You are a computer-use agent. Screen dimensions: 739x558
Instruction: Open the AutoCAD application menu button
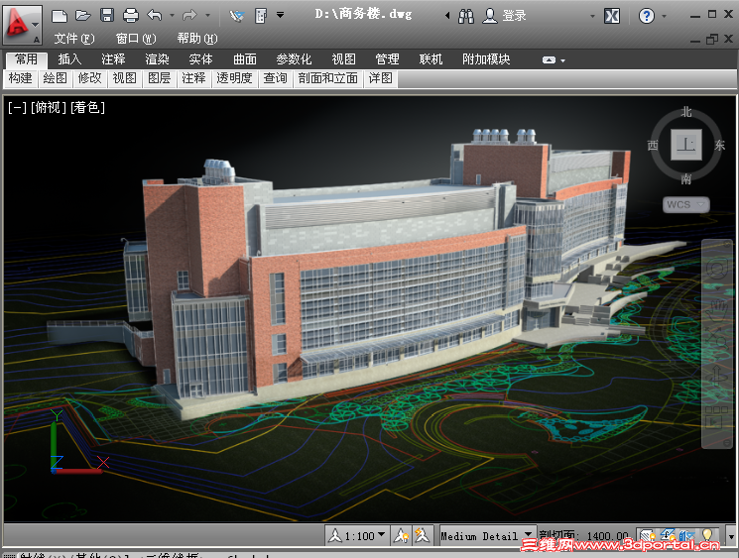click(x=19, y=22)
